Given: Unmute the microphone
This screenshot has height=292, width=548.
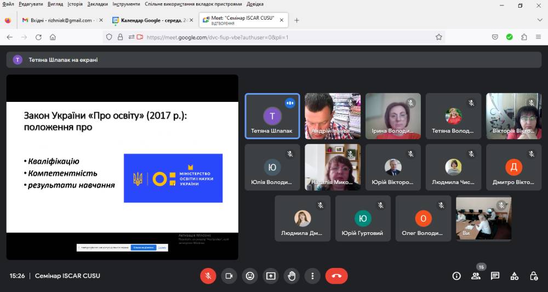Looking at the screenshot, I should point(208,276).
